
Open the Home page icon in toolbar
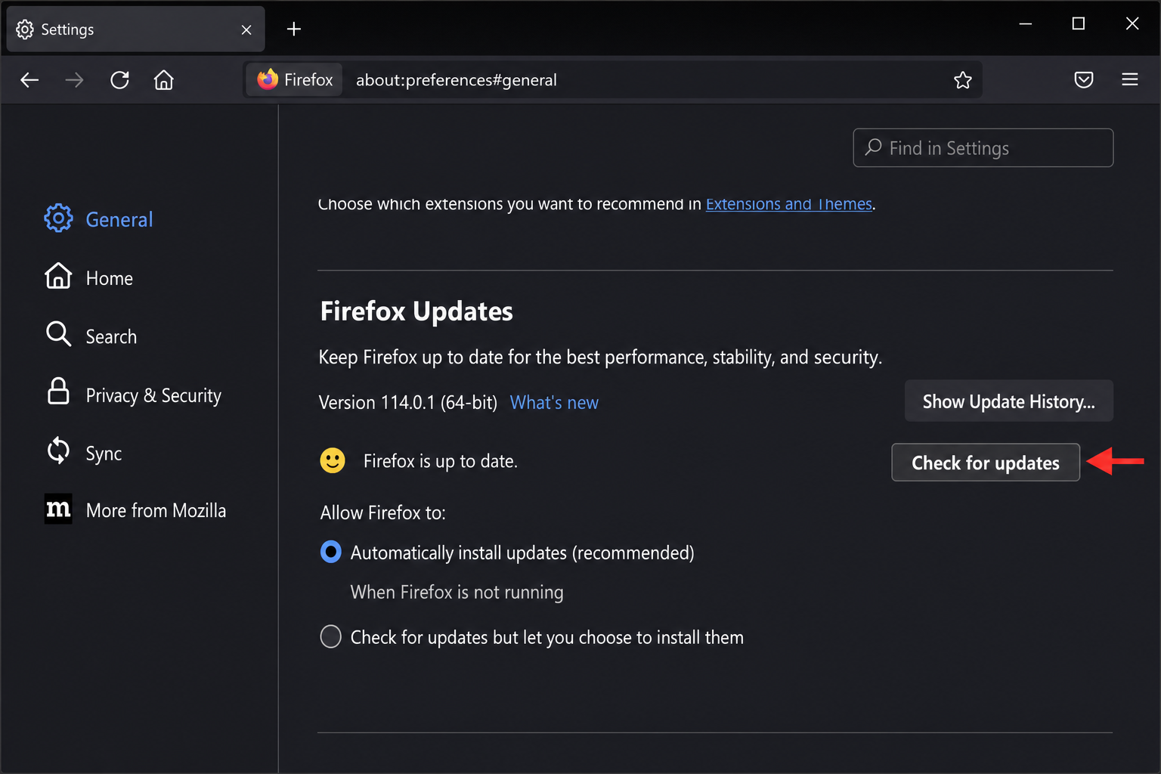click(164, 80)
